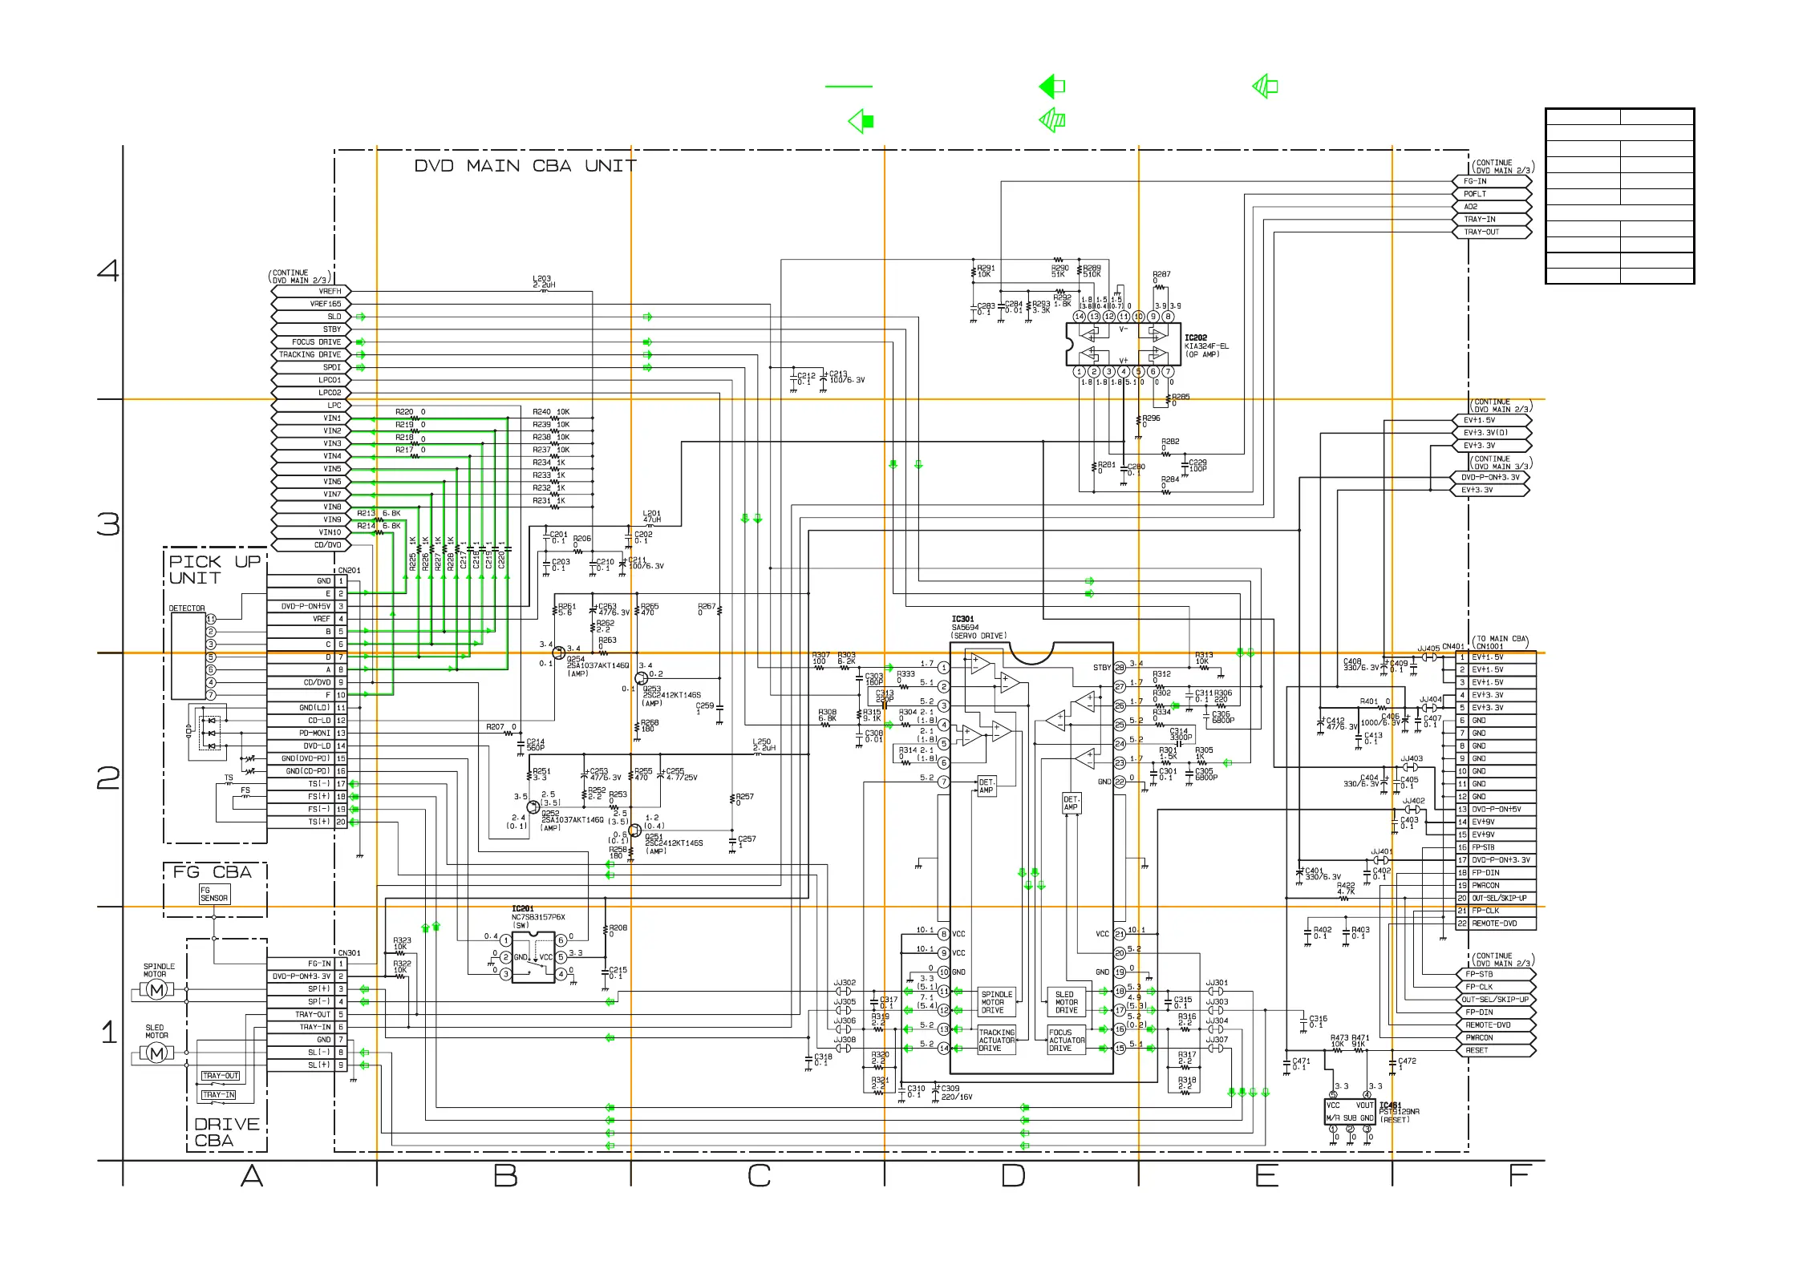Click the solid green arrow legend icon

[1052, 87]
